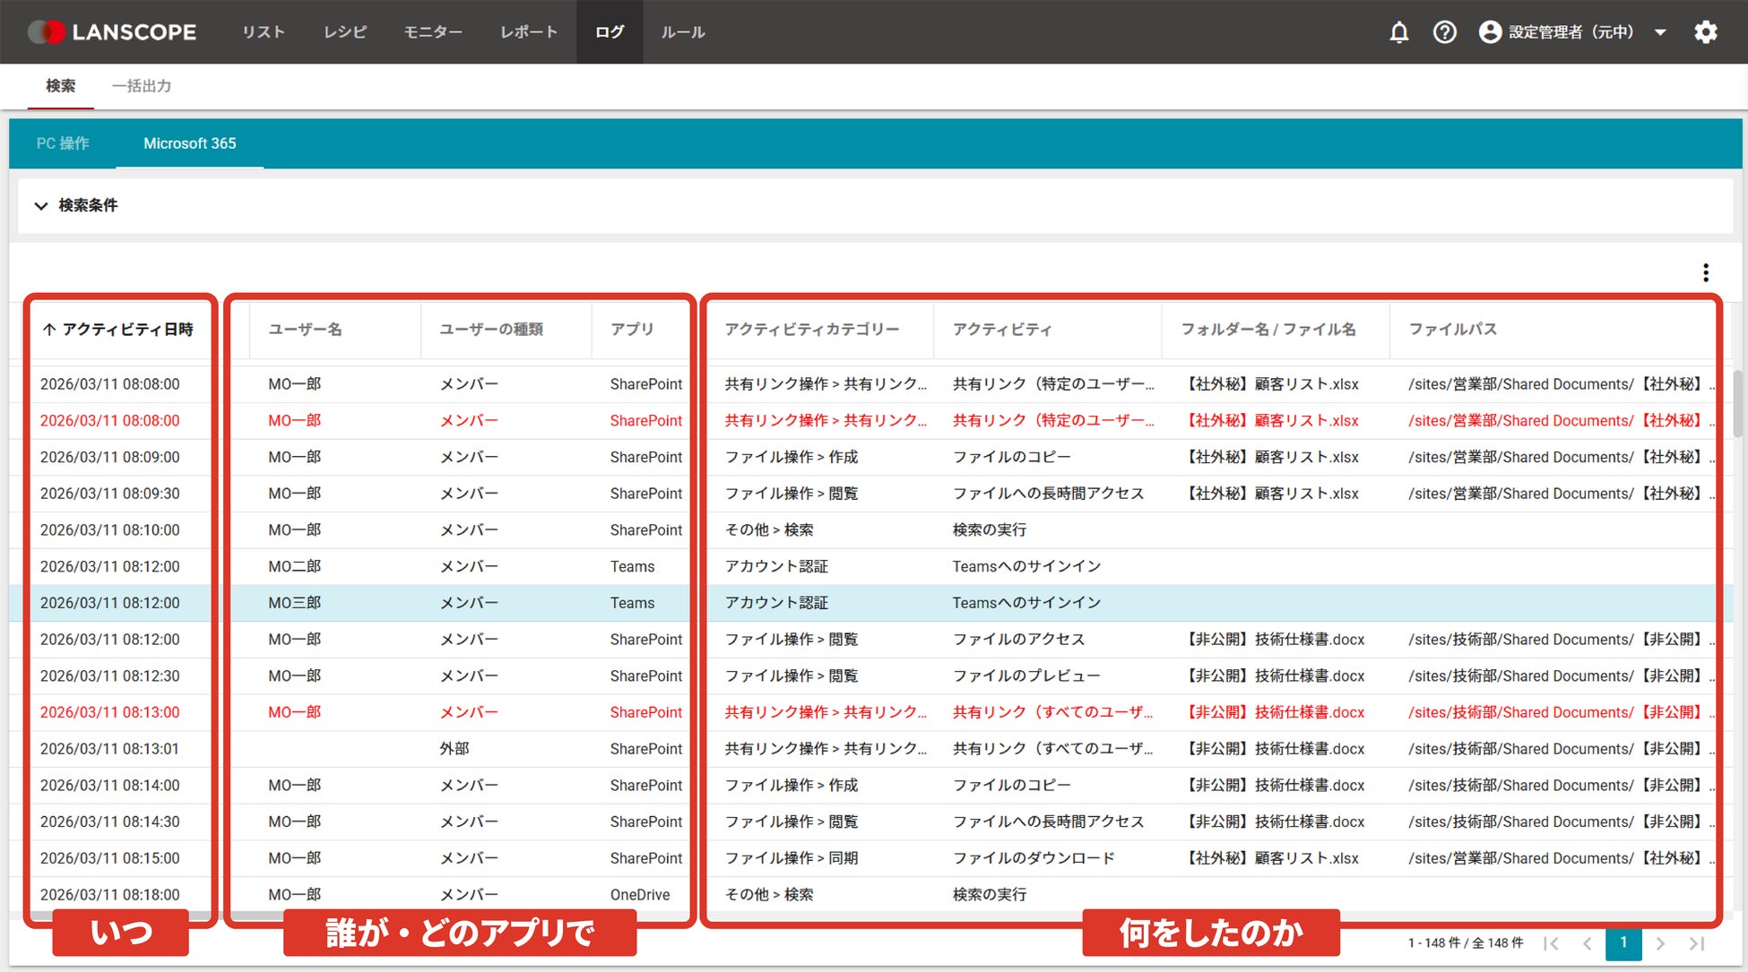Image resolution: width=1748 pixels, height=972 pixels.
Task: Jump to the first page arrow
Action: pos(1552,943)
